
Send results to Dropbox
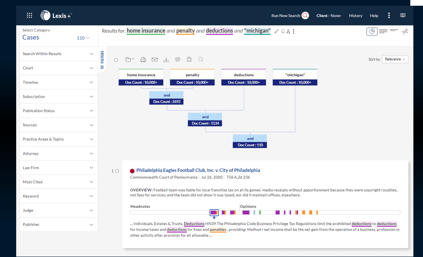click(177, 59)
